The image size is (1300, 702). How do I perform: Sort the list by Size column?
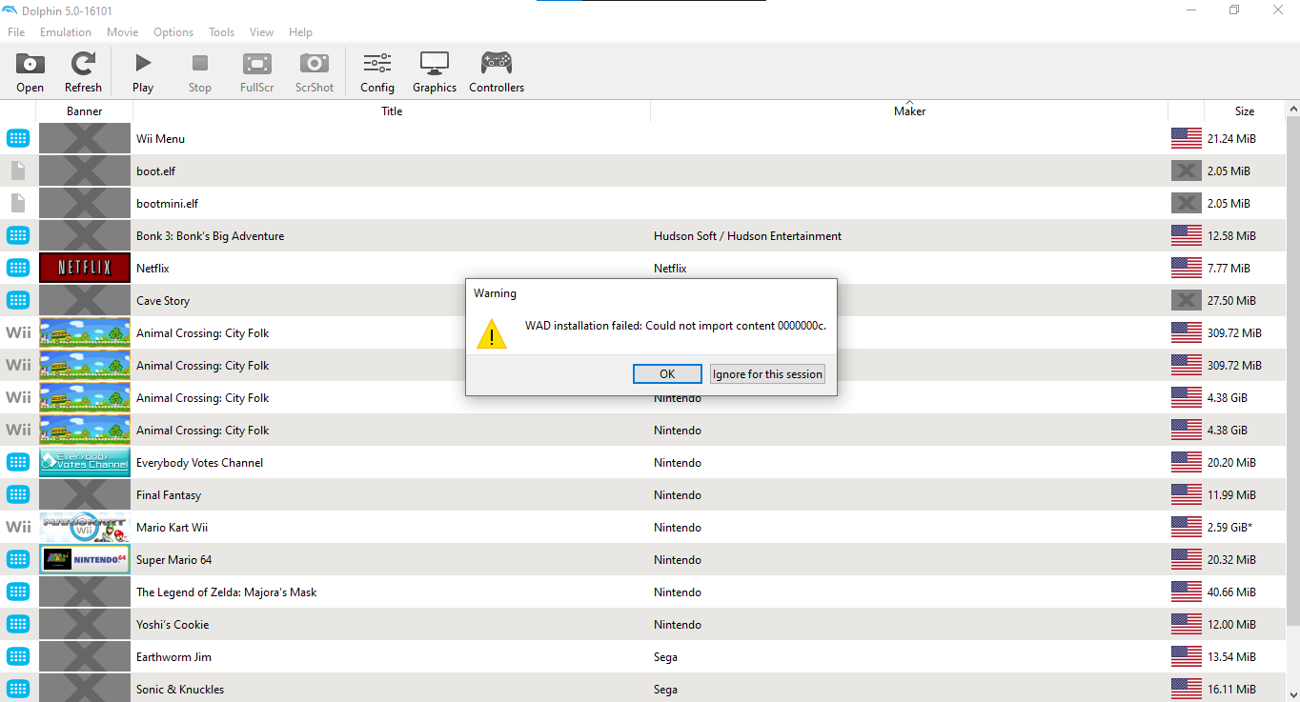(1245, 111)
